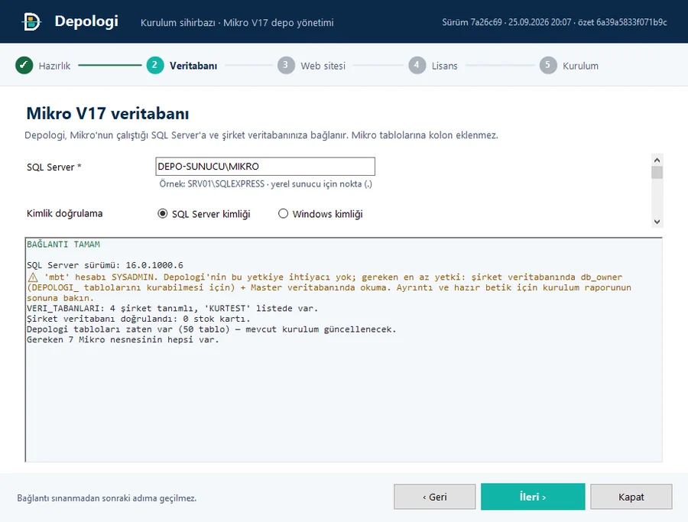This screenshot has width=688, height=522.
Task: Close the wizard with Kapat
Action: [631, 497]
